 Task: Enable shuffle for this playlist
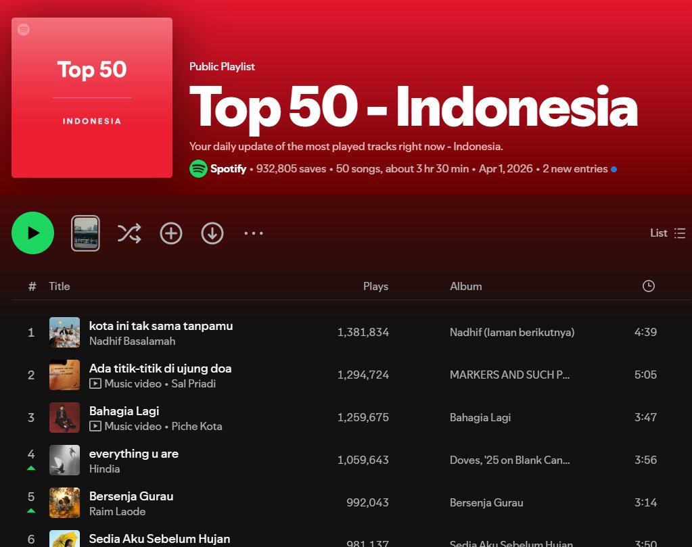tap(129, 233)
